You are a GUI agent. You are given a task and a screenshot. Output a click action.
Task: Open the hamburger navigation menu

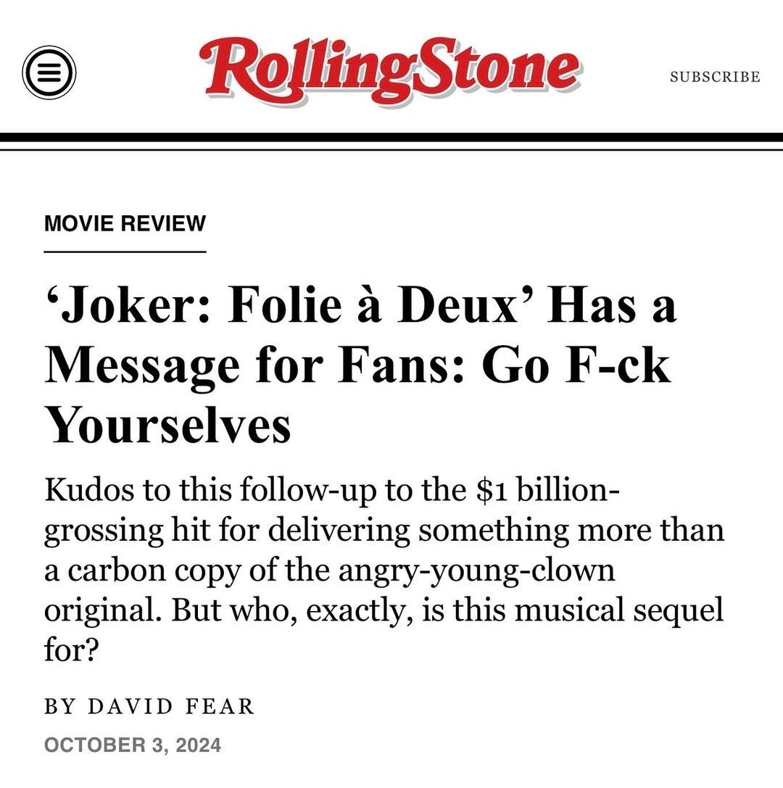pos(49,73)
